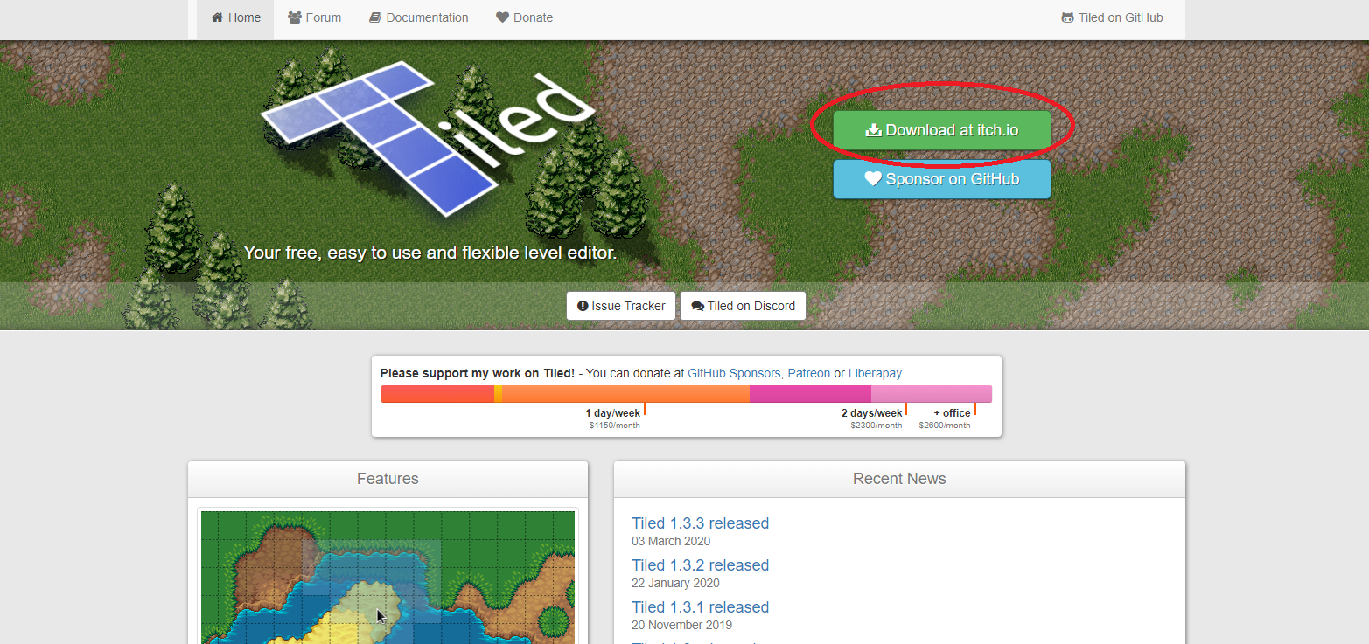The width and height of the screenshot is (1369, 644).
Task: Click the 20 November 2019 date
Action: [681, 625]
